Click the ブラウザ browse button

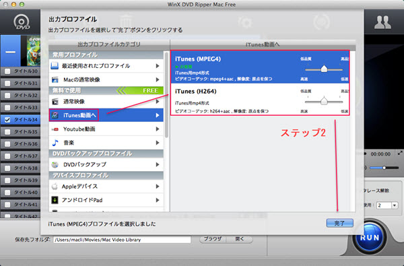(213, 239)
